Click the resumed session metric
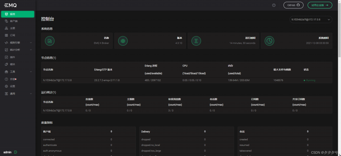The height and width of the screenshot is (156, 341). (285, 145)
